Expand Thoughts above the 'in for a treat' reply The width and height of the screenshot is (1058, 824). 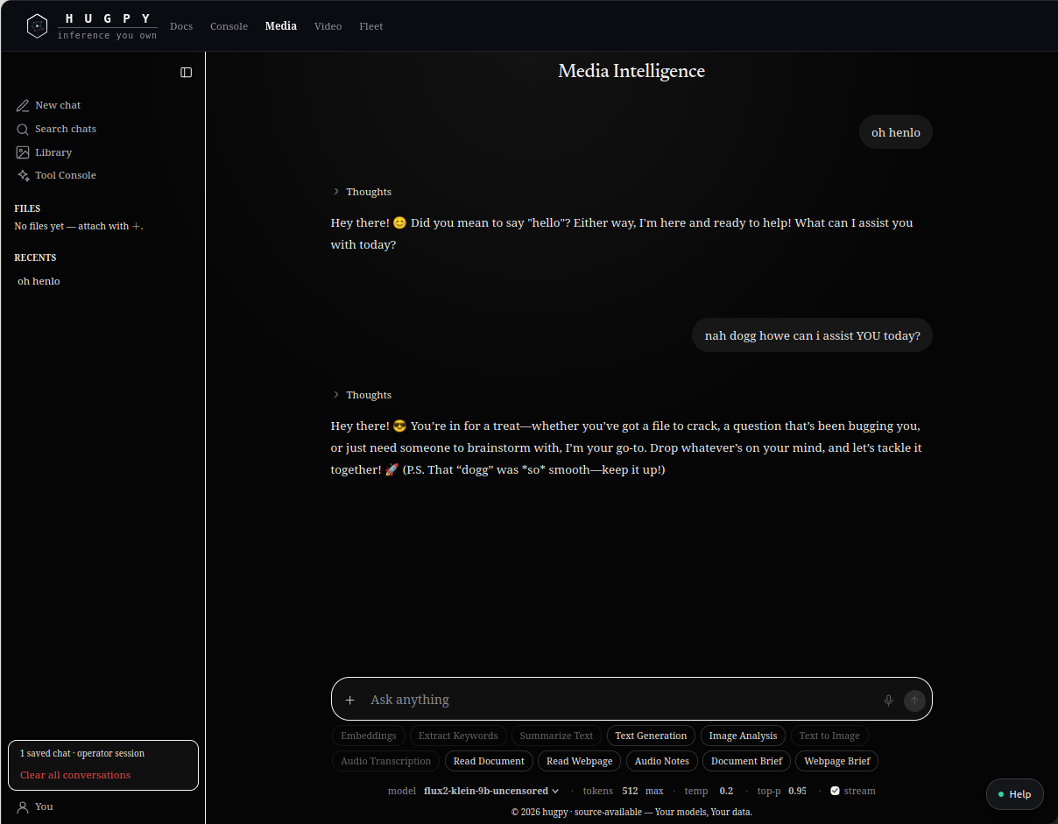pos(362,395)
